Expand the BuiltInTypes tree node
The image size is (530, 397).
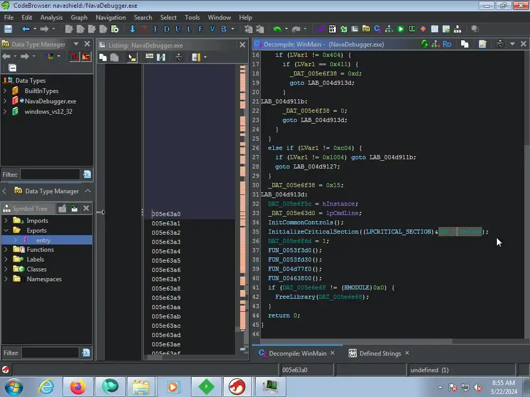pyautogui.click(x=5, y=91)
